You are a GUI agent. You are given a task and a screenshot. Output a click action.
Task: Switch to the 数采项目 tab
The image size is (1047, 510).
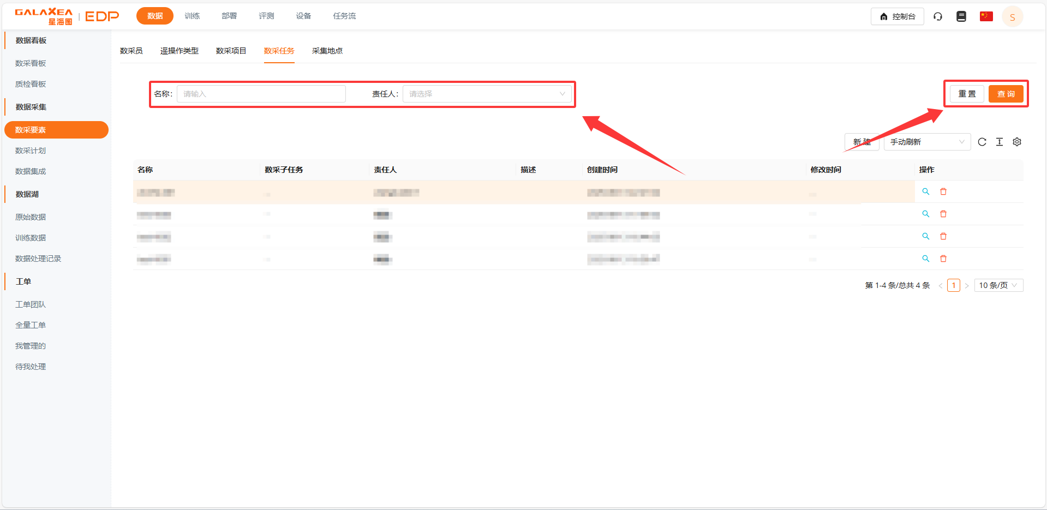(x=231, y=51)
